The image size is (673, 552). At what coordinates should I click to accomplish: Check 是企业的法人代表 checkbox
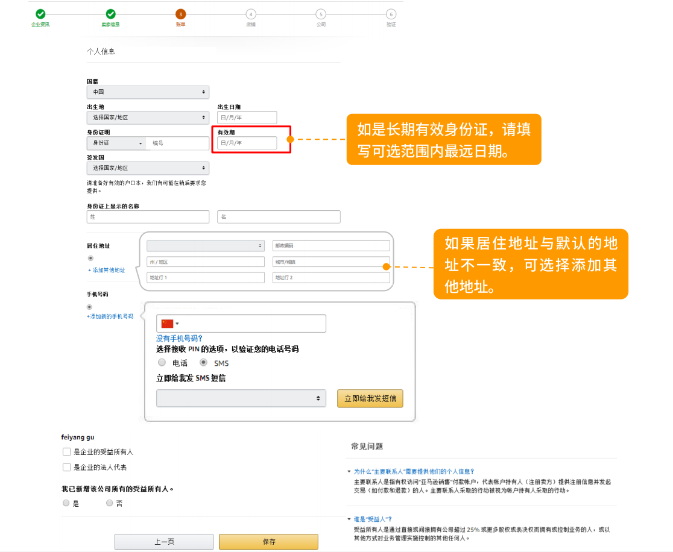pyautogui.click(x=66, y=467)
